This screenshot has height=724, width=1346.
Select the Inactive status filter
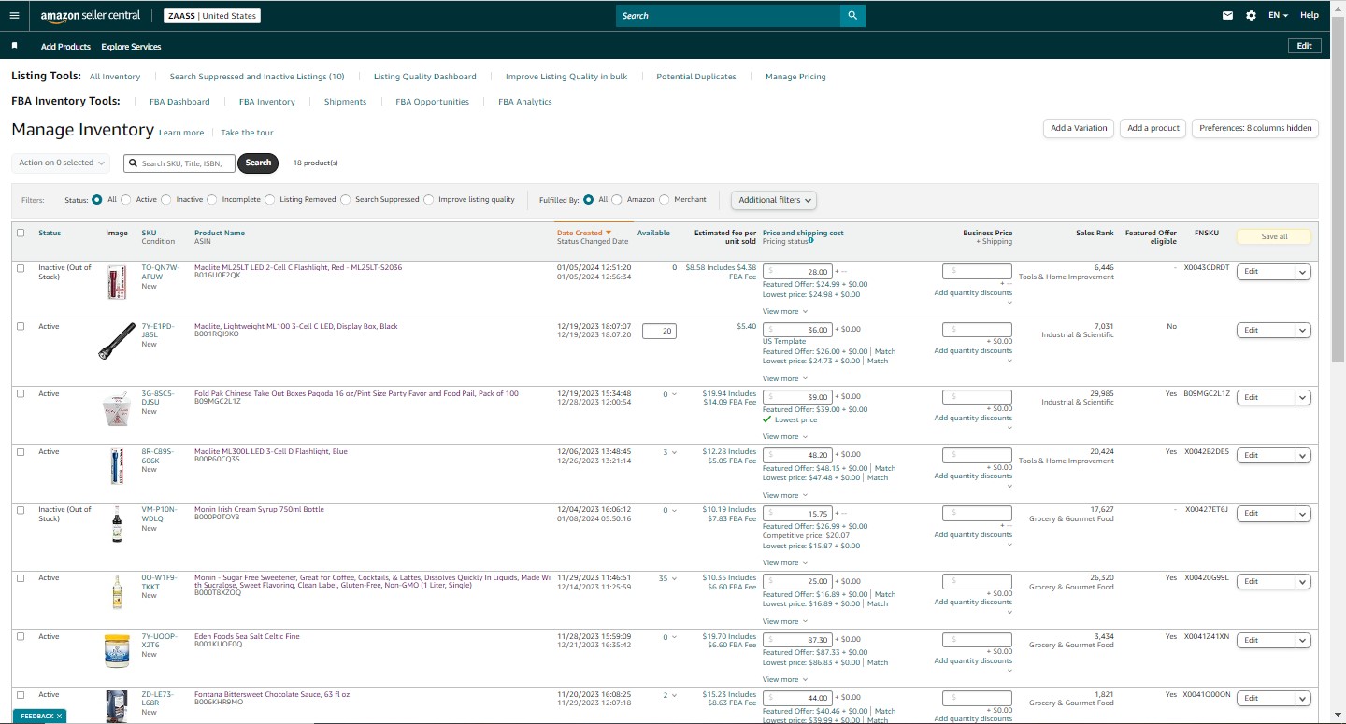click(166, 200)
